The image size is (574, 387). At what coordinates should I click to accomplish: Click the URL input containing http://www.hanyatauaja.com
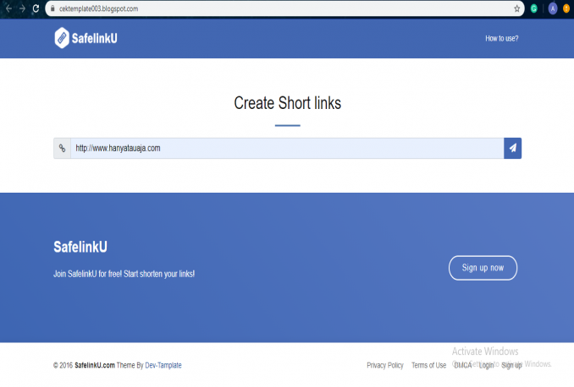[287, 149]
